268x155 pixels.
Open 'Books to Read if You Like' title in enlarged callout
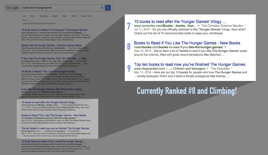click(187, 43)
